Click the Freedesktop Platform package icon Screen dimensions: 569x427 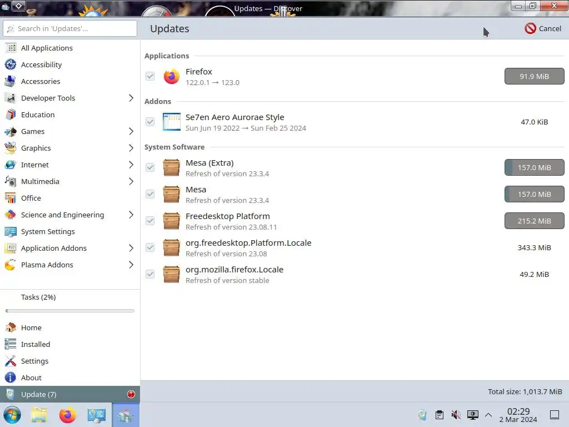point(171,221)
